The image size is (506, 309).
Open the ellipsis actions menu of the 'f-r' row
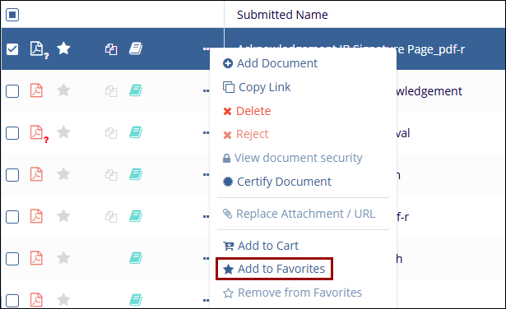pyautogui.click(x=207, y=216)
